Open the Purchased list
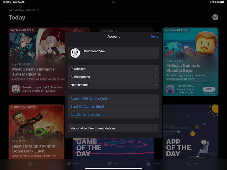227x170 pixels. pos(113,69)
